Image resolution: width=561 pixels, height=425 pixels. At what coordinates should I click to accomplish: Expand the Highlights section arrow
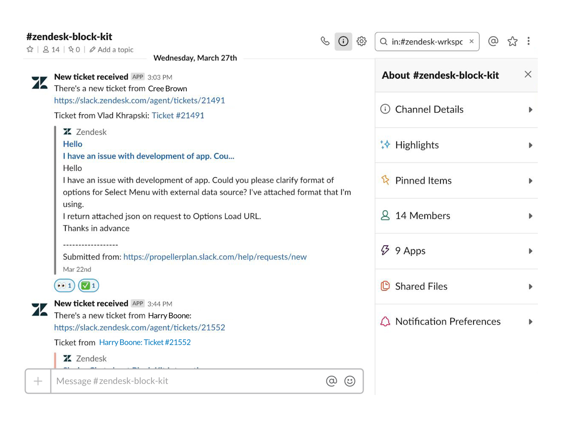point(531,145)
